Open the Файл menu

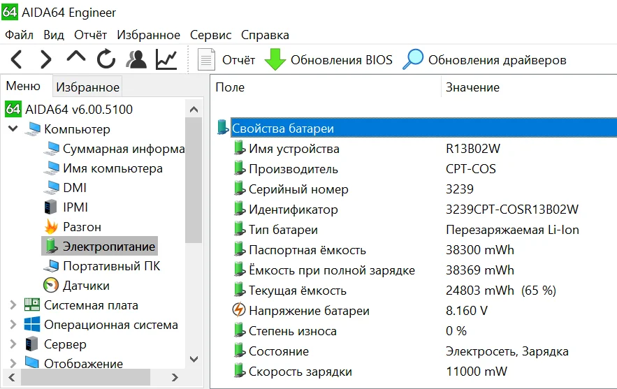[x=19, y=35]
